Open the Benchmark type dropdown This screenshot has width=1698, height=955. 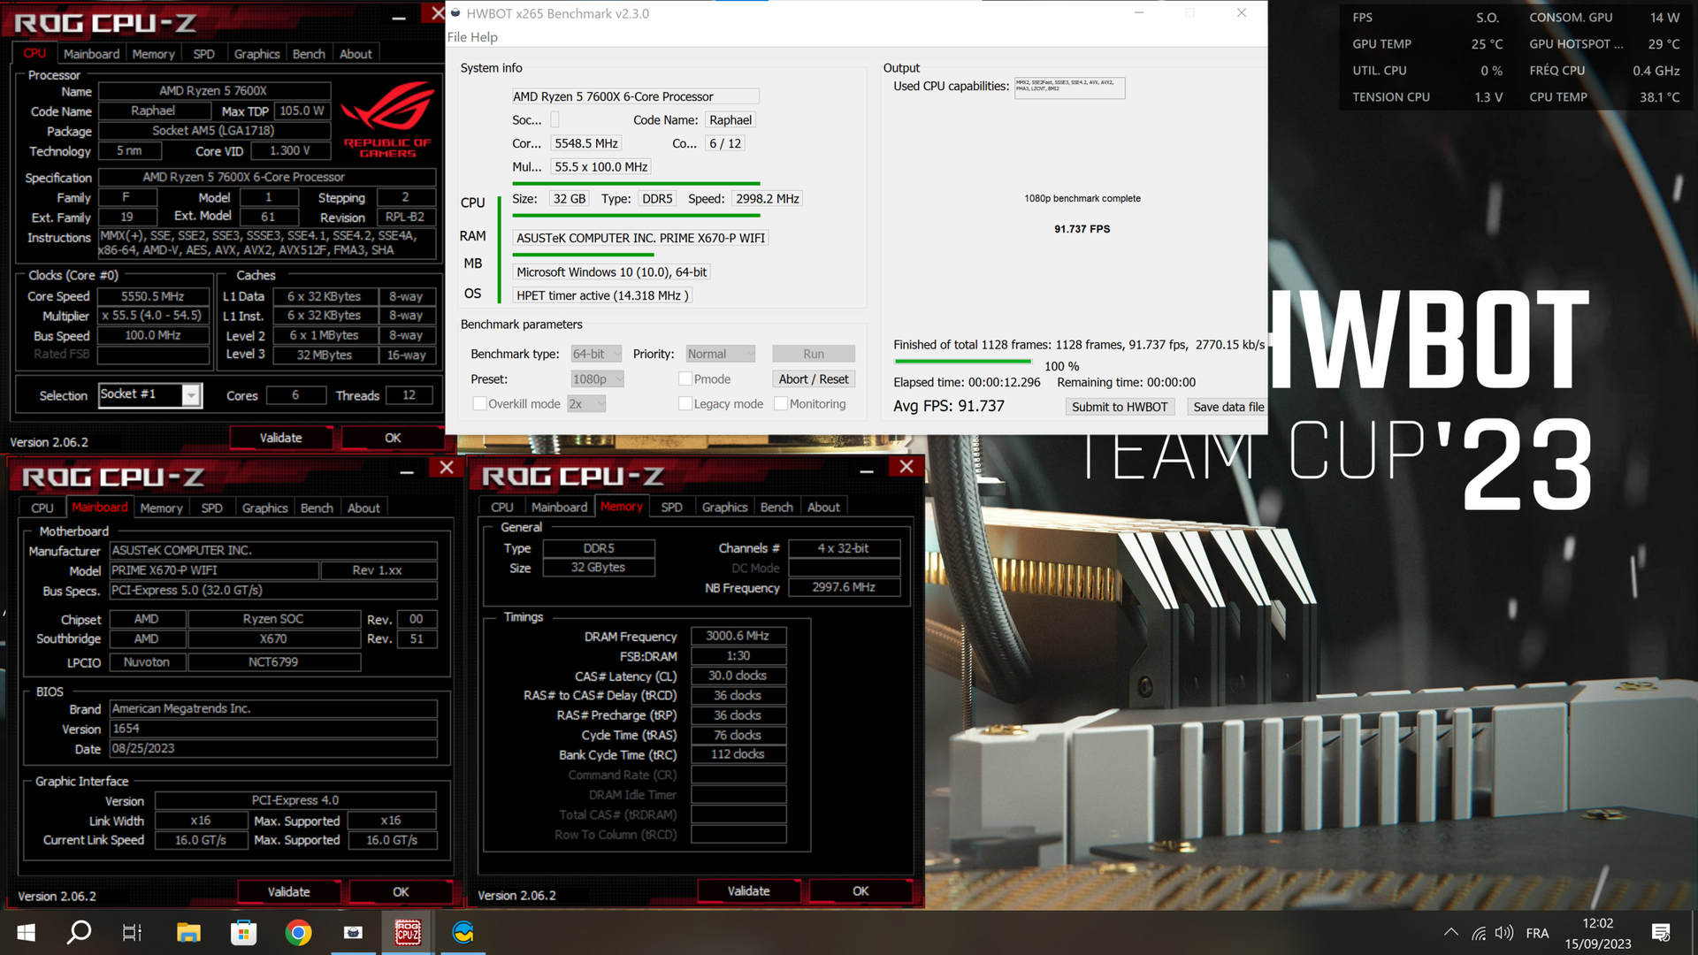coord(596,354)
